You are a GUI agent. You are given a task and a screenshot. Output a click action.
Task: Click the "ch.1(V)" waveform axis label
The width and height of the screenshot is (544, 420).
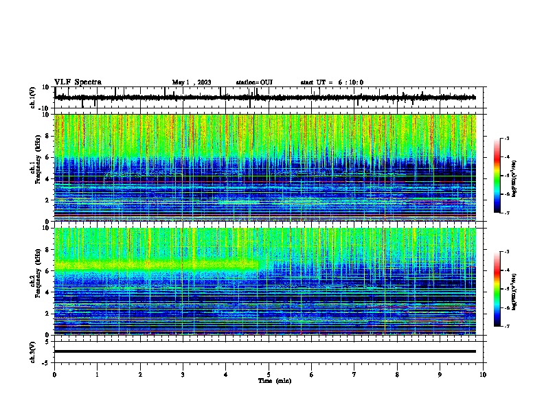tap(33, 97)
